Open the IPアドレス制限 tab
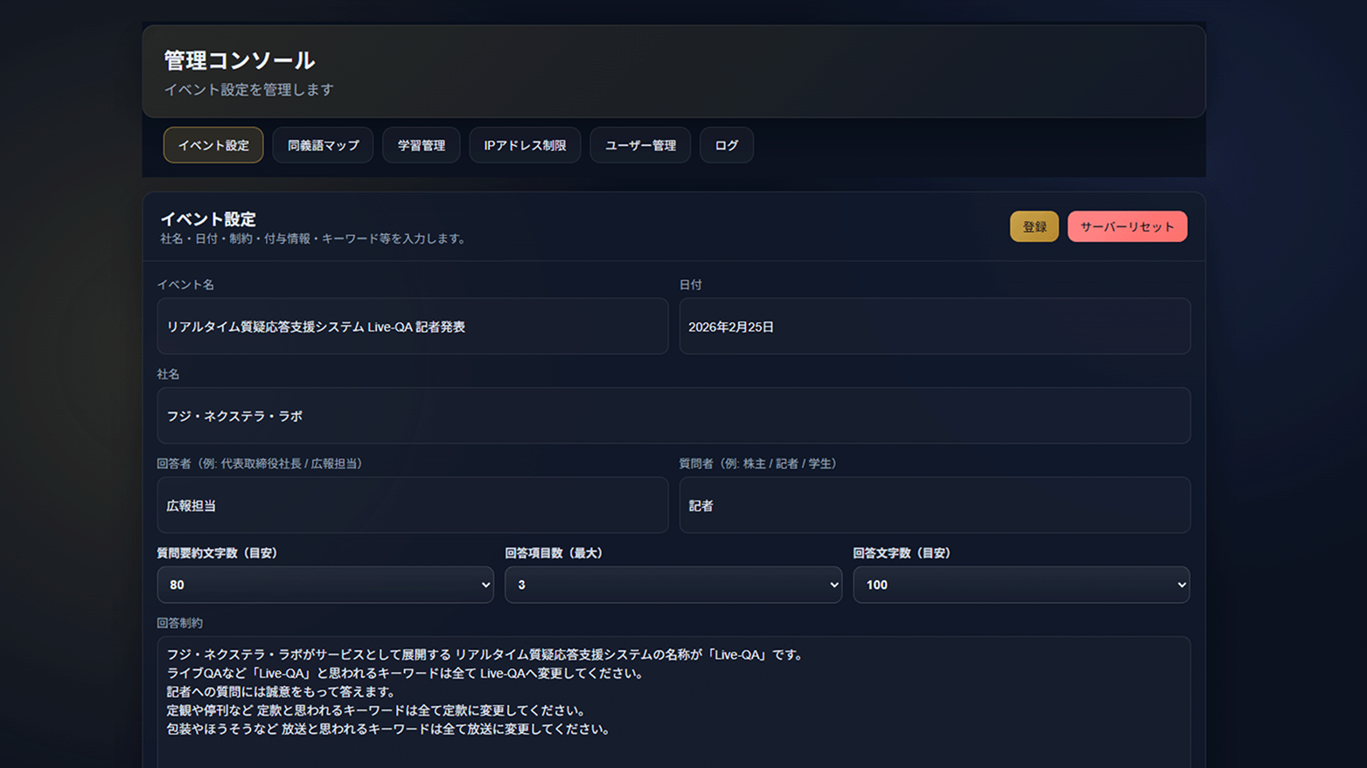The width and height of the screenshot is (1367, 768). [525, 145]
